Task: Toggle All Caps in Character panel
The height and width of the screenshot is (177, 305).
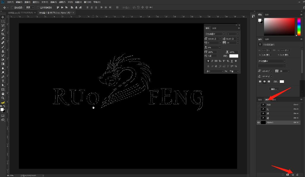Action: pyautogui.click(x=216, y=61)
